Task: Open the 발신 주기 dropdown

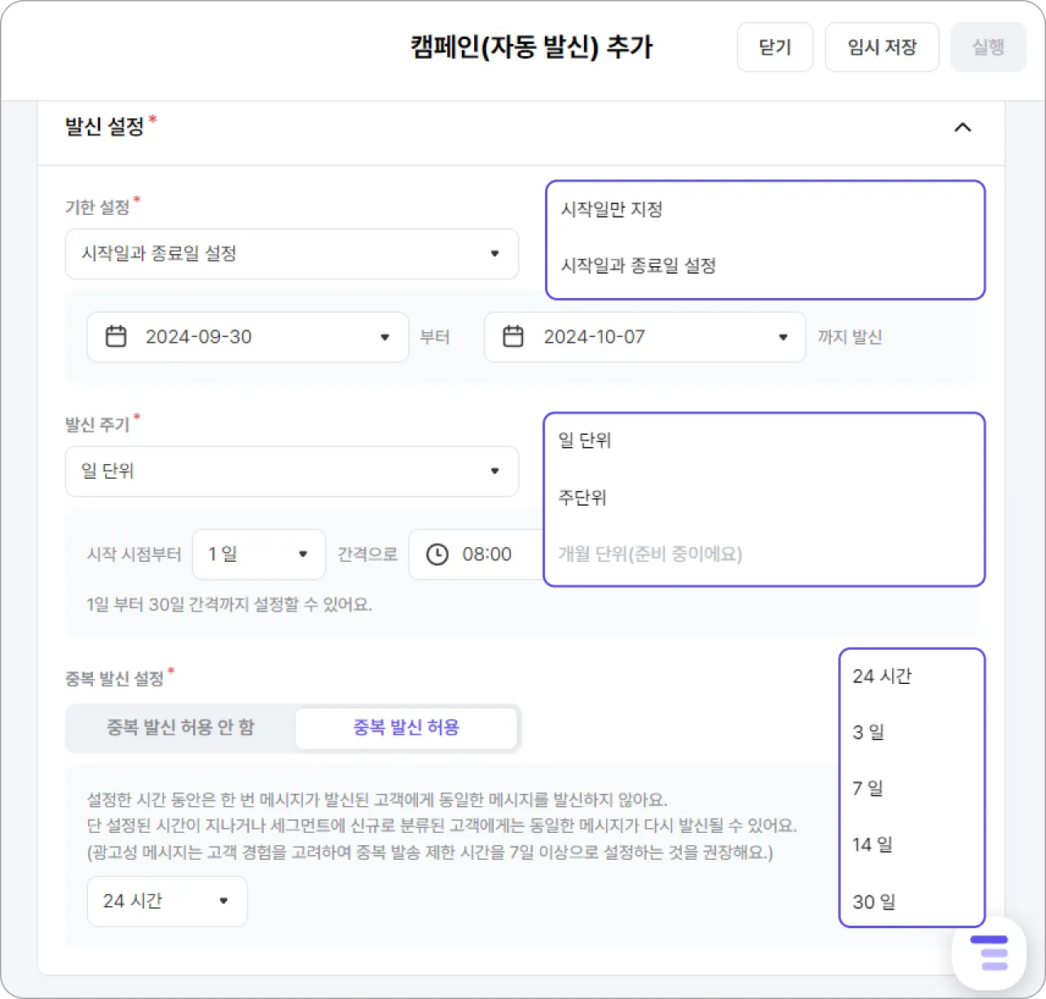Action: [292, 471]
